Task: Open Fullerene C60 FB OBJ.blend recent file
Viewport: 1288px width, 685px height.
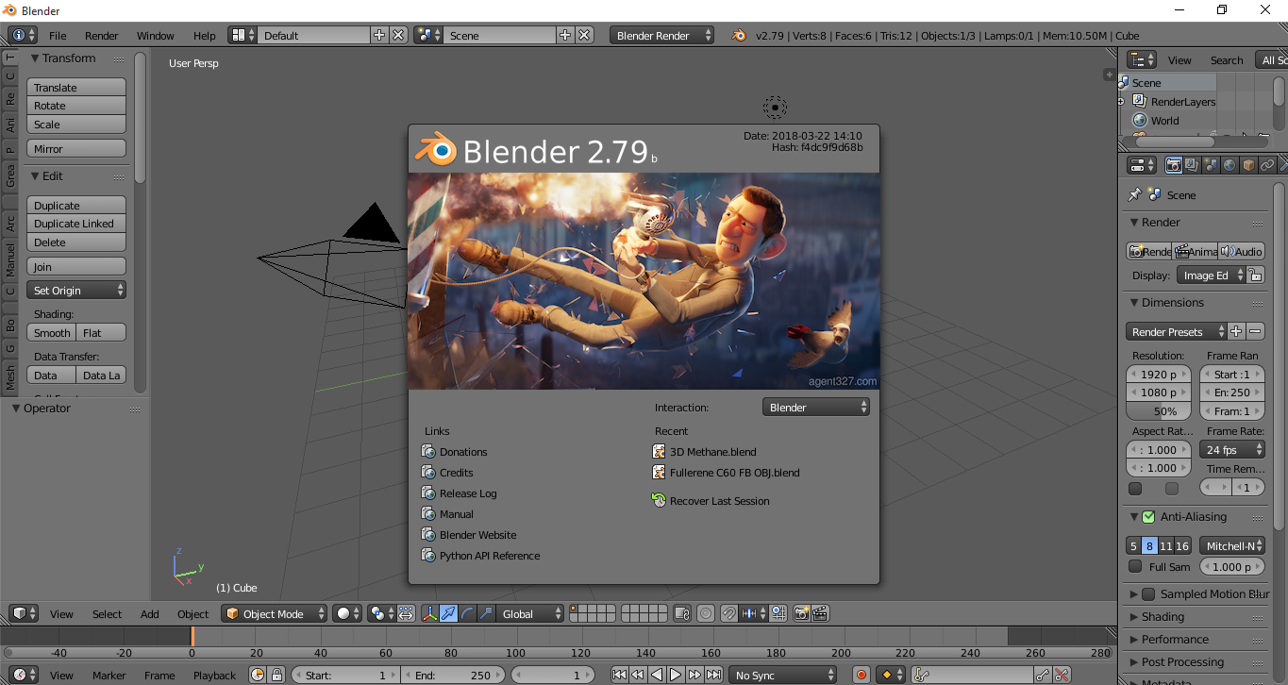Action: [726, 473]
